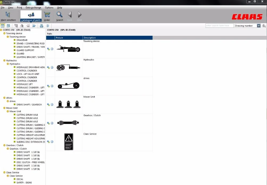
Task: Switch to the detail list view icon
Action: [8, 26]
